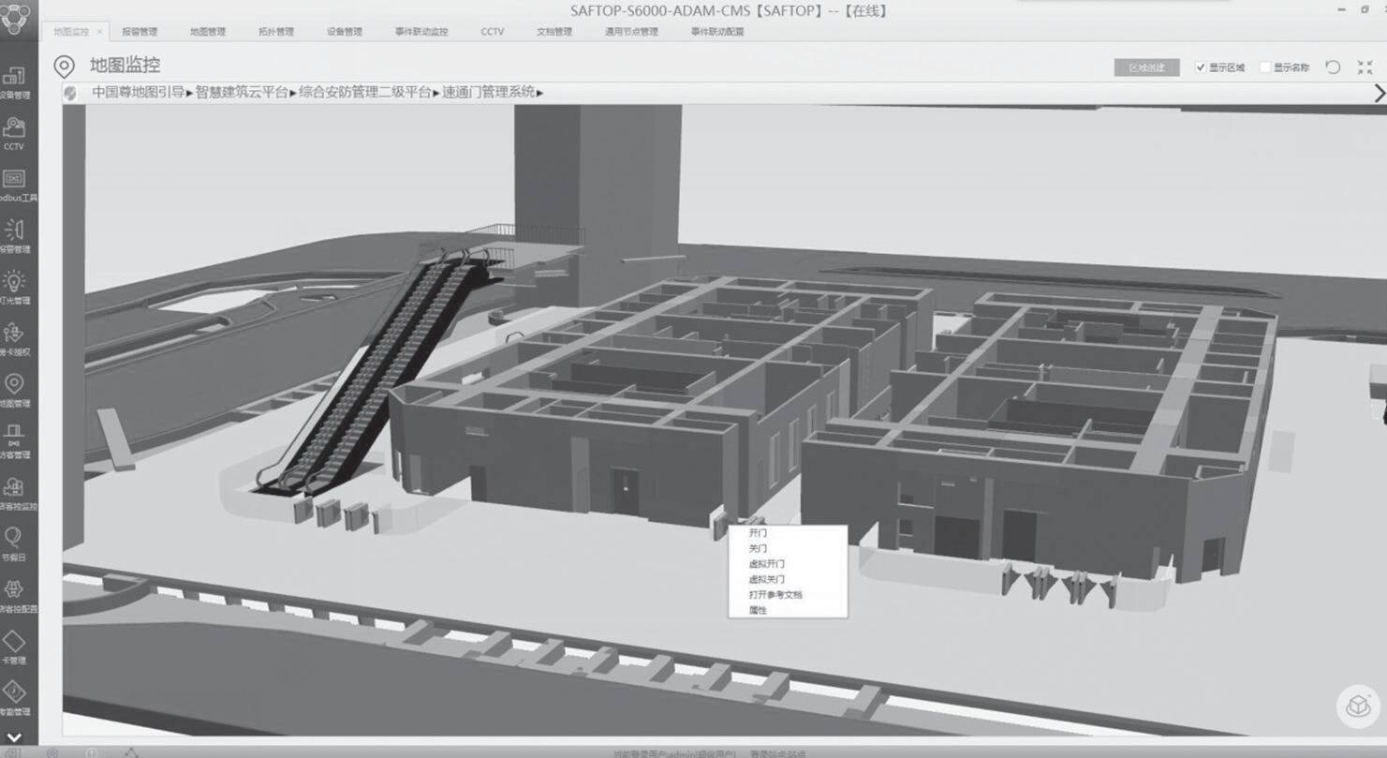The image size is (1387, 758).
Task: Click the 3D cube view icon
Action: pos(1357,706)
